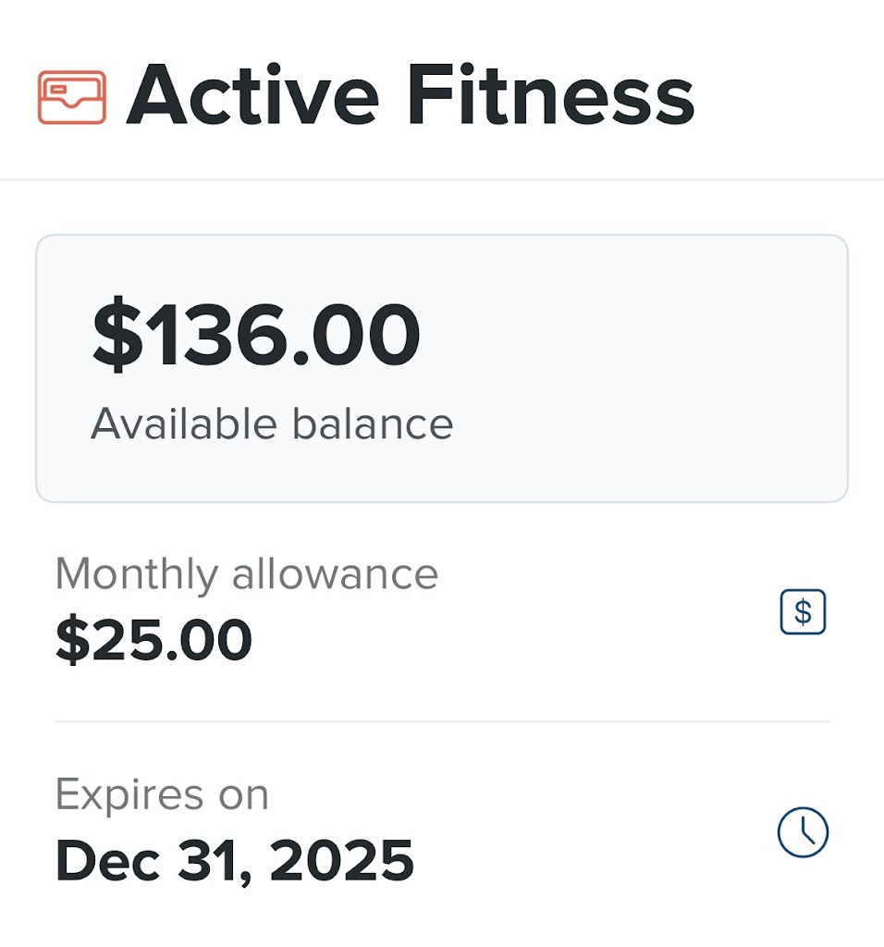Click the divider line below the Active Fitness header
The width and height of the screenshot is (884, 947).
tap(442, 179)
